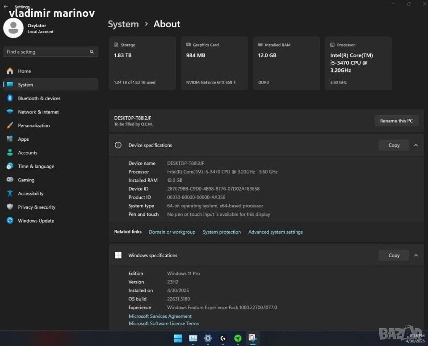Open Logitech G HUB from taskbar
Viewport: 428px width, 346px height.
[x=223, y=338]
